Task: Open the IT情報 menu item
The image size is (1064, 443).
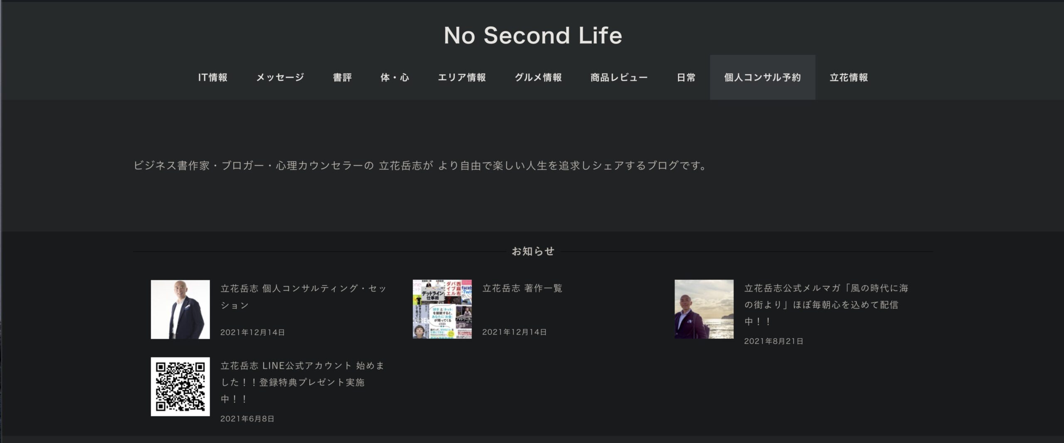Action: click(x=212, y=78)
